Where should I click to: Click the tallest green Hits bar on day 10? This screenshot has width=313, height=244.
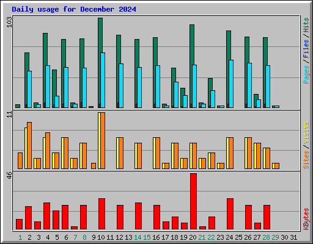(100, 63)
